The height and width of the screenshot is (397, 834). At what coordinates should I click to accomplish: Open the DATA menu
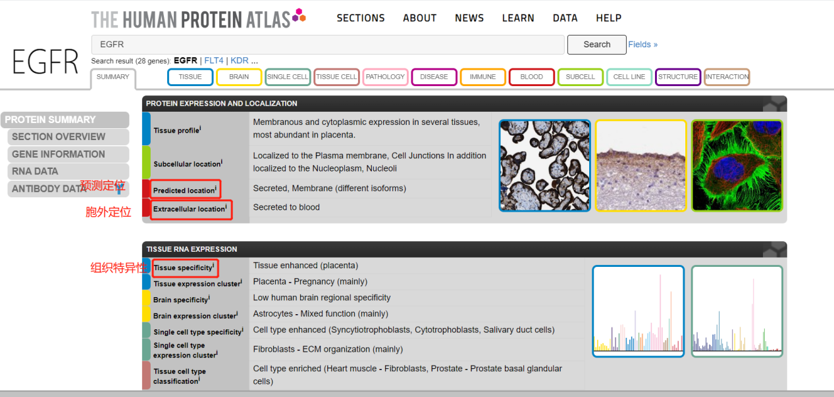point(565,18)
